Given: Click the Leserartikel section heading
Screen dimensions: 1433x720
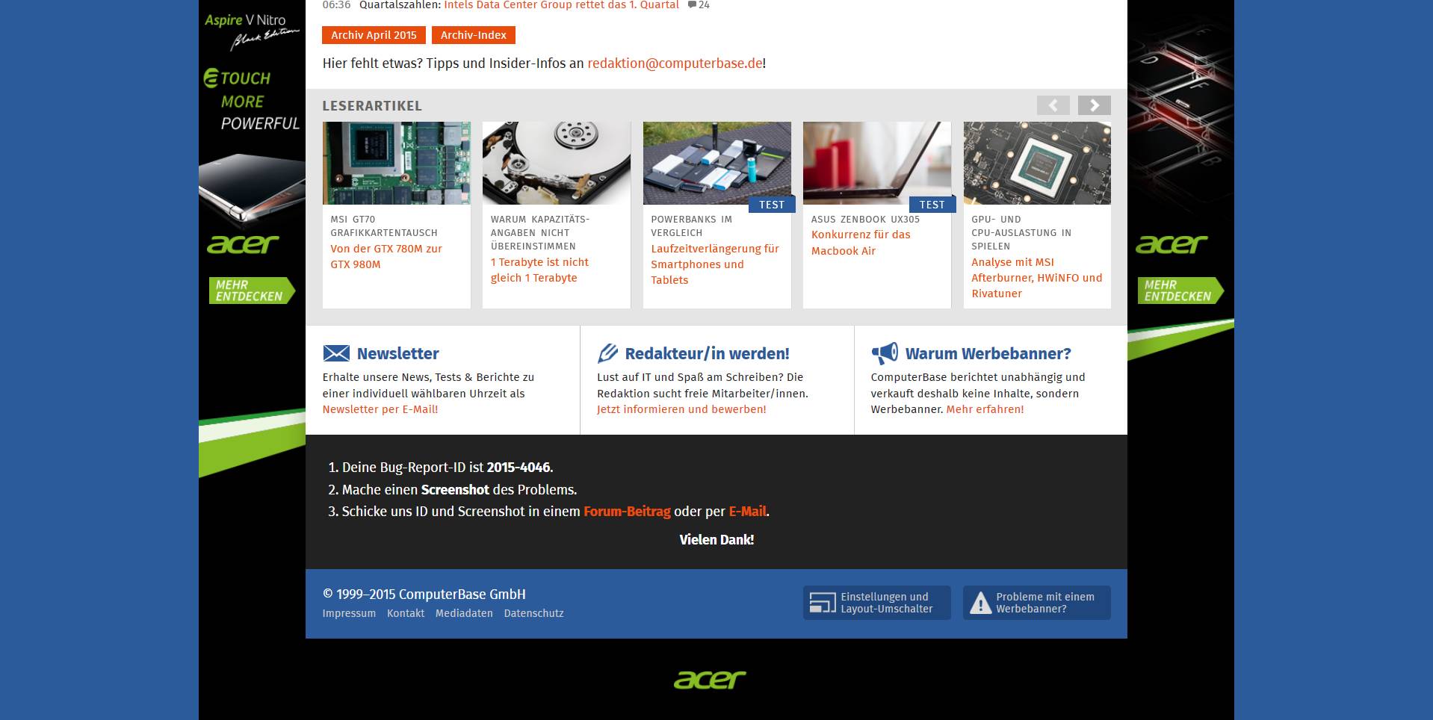Looking at the screenshot, I should (372, 106).
